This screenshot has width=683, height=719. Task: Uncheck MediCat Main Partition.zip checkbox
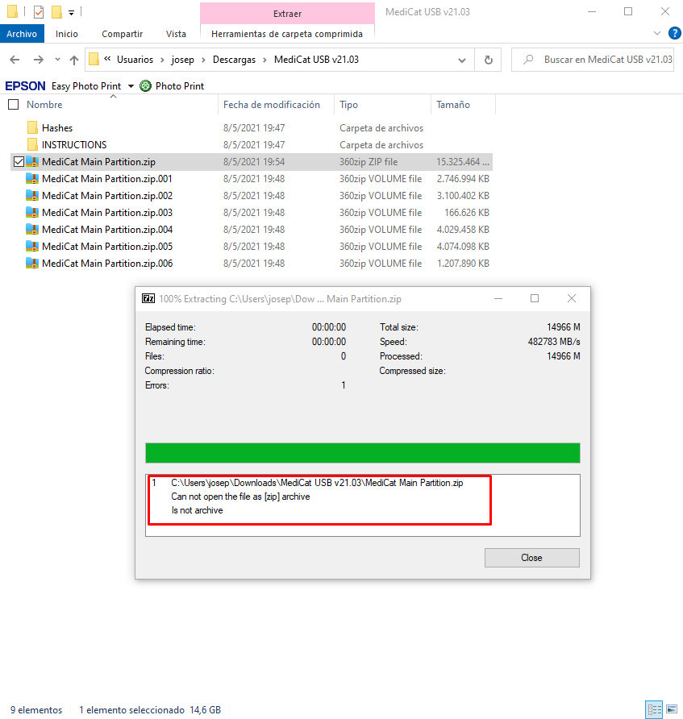(x=19, y=162)
